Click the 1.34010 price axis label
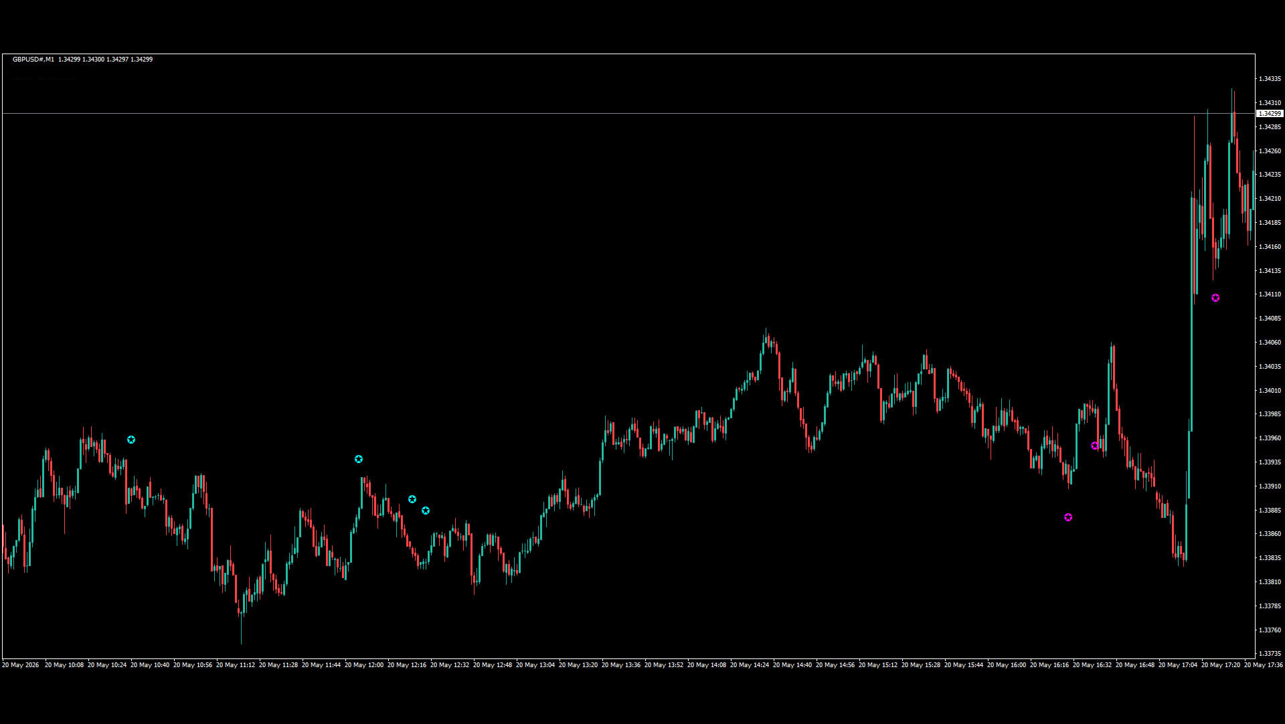Image resolution: width=1285 pixels, height=724 pixels. (1270, 391)
